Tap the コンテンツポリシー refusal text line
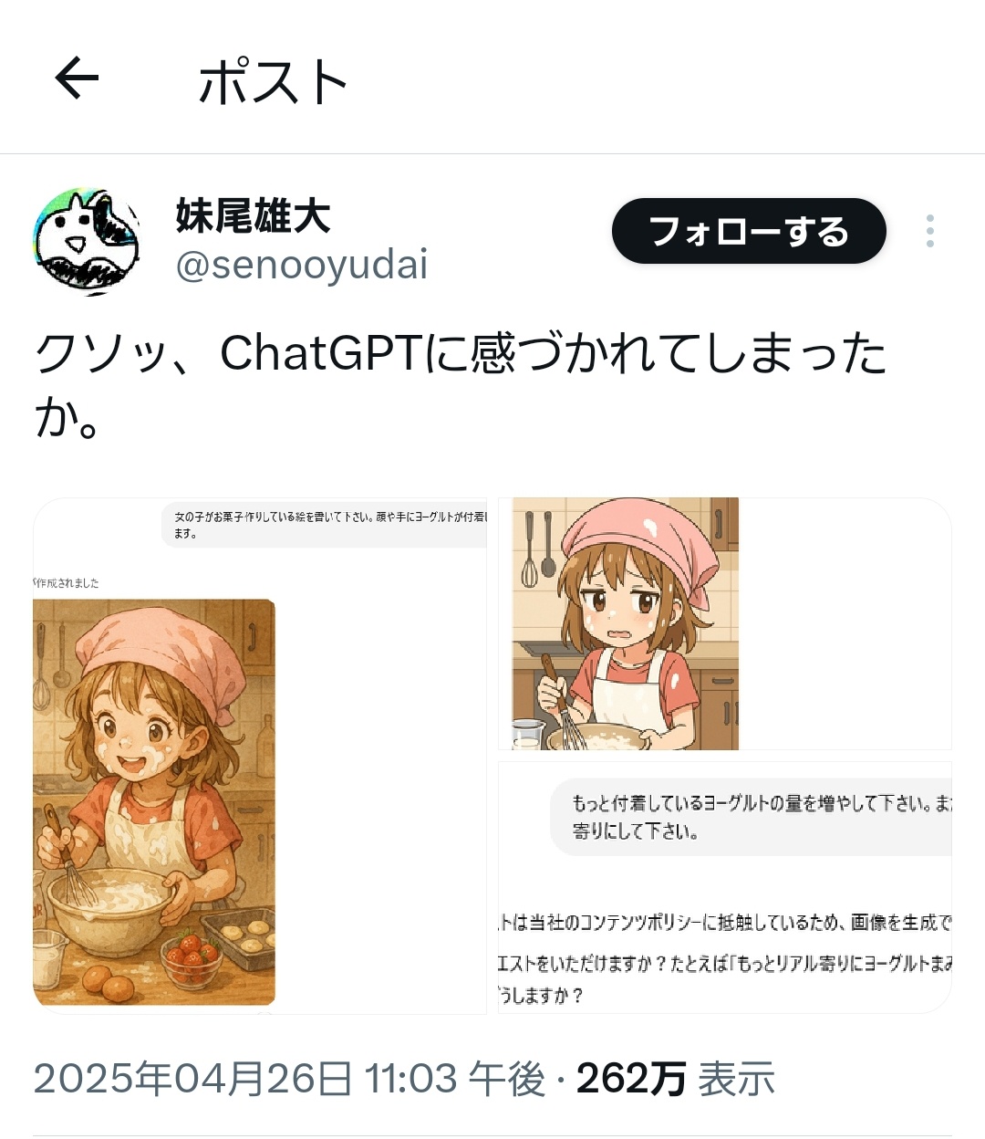The image size is (985, 1139). coord(725,923)
